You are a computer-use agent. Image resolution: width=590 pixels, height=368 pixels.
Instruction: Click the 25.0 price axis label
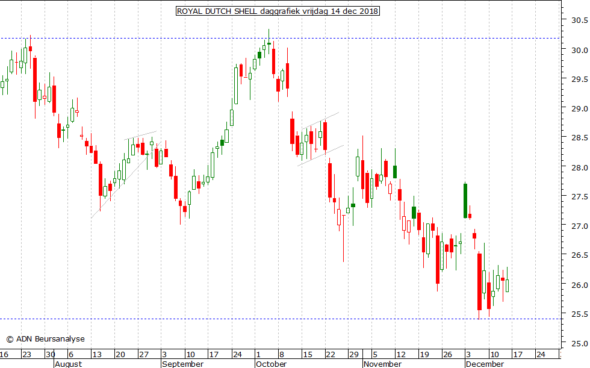click(579, 343)
